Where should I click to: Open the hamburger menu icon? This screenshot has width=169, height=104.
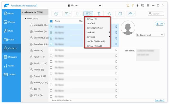(x=148, y=5)
